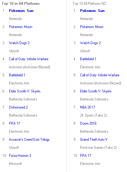
Task: Open Pokemon: Sun in NZ list
Action: coord(92,11)
